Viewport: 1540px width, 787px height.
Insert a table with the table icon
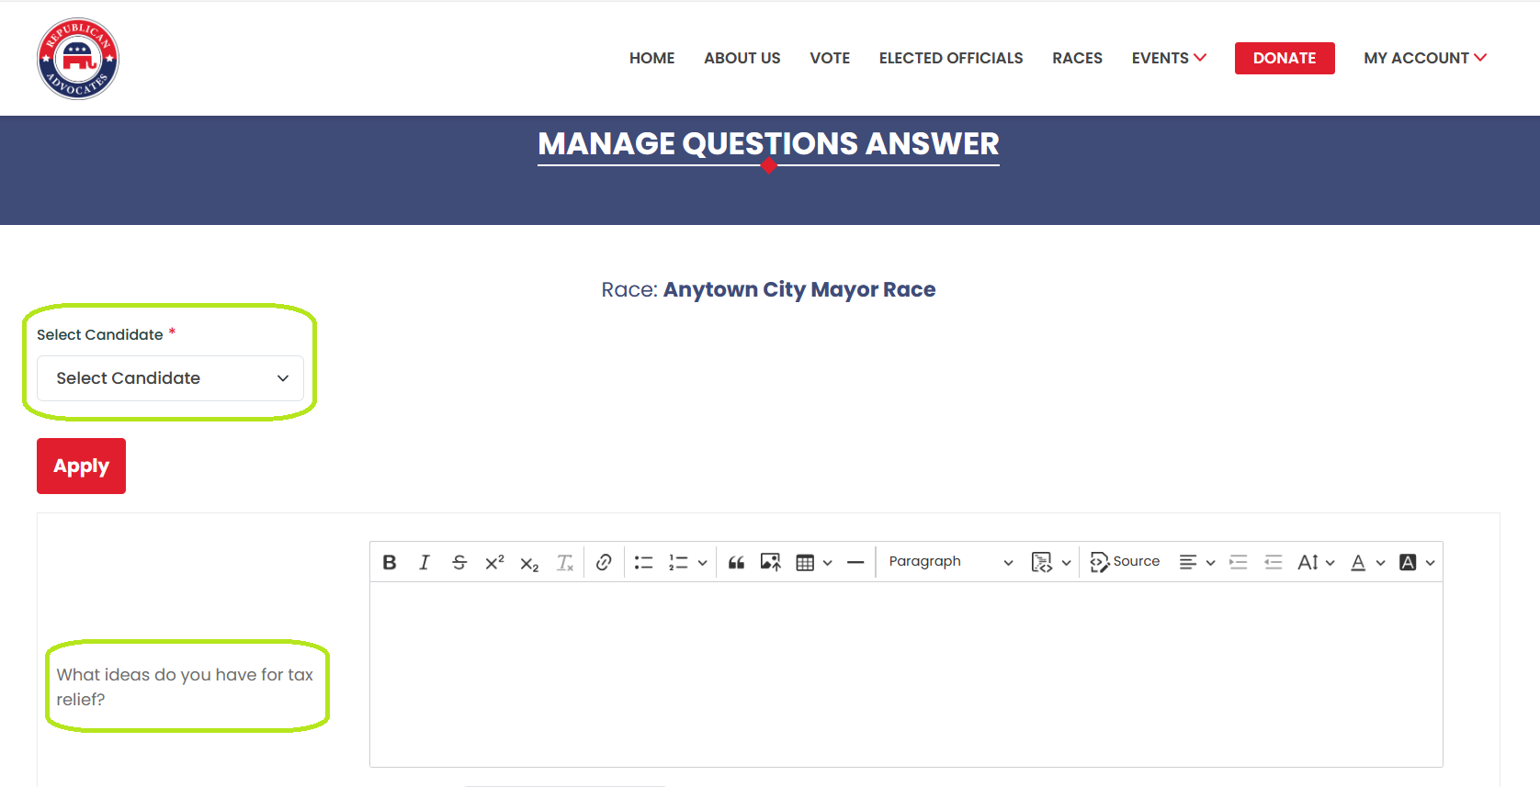tap(805, 562)
